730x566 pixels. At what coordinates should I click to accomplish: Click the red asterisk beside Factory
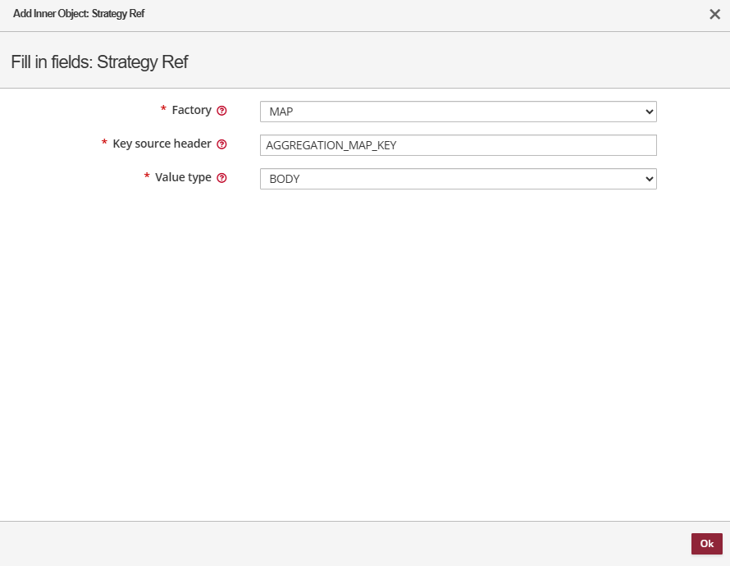(x=163, y=109)
